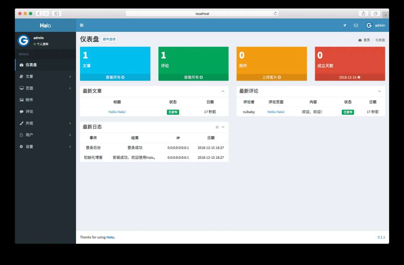Click the sidebar admin profile avatar
This screenshot has height=265, width=404.
pos(23,40)
